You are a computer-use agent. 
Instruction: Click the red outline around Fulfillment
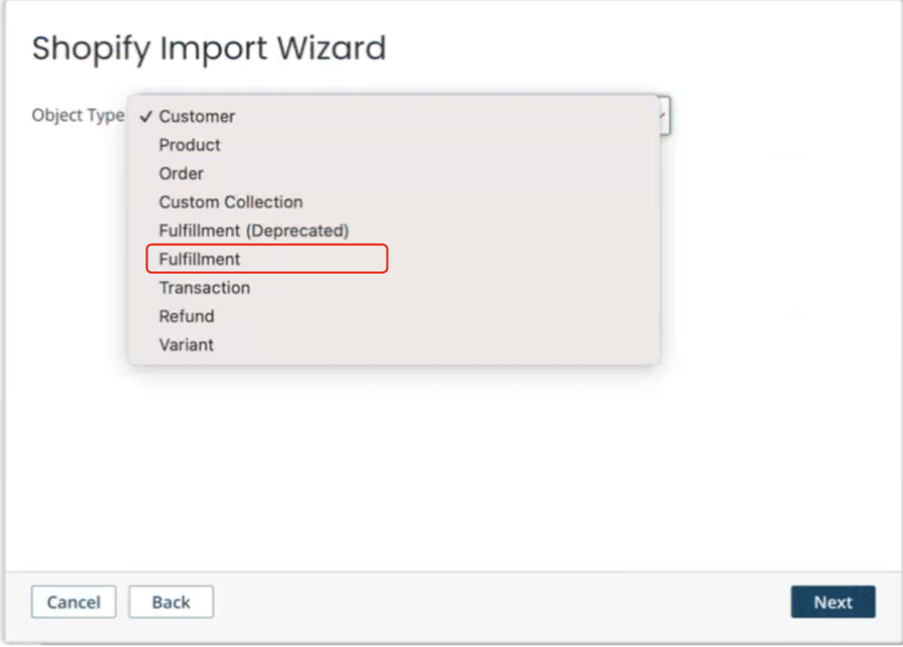tap(267, 246)
